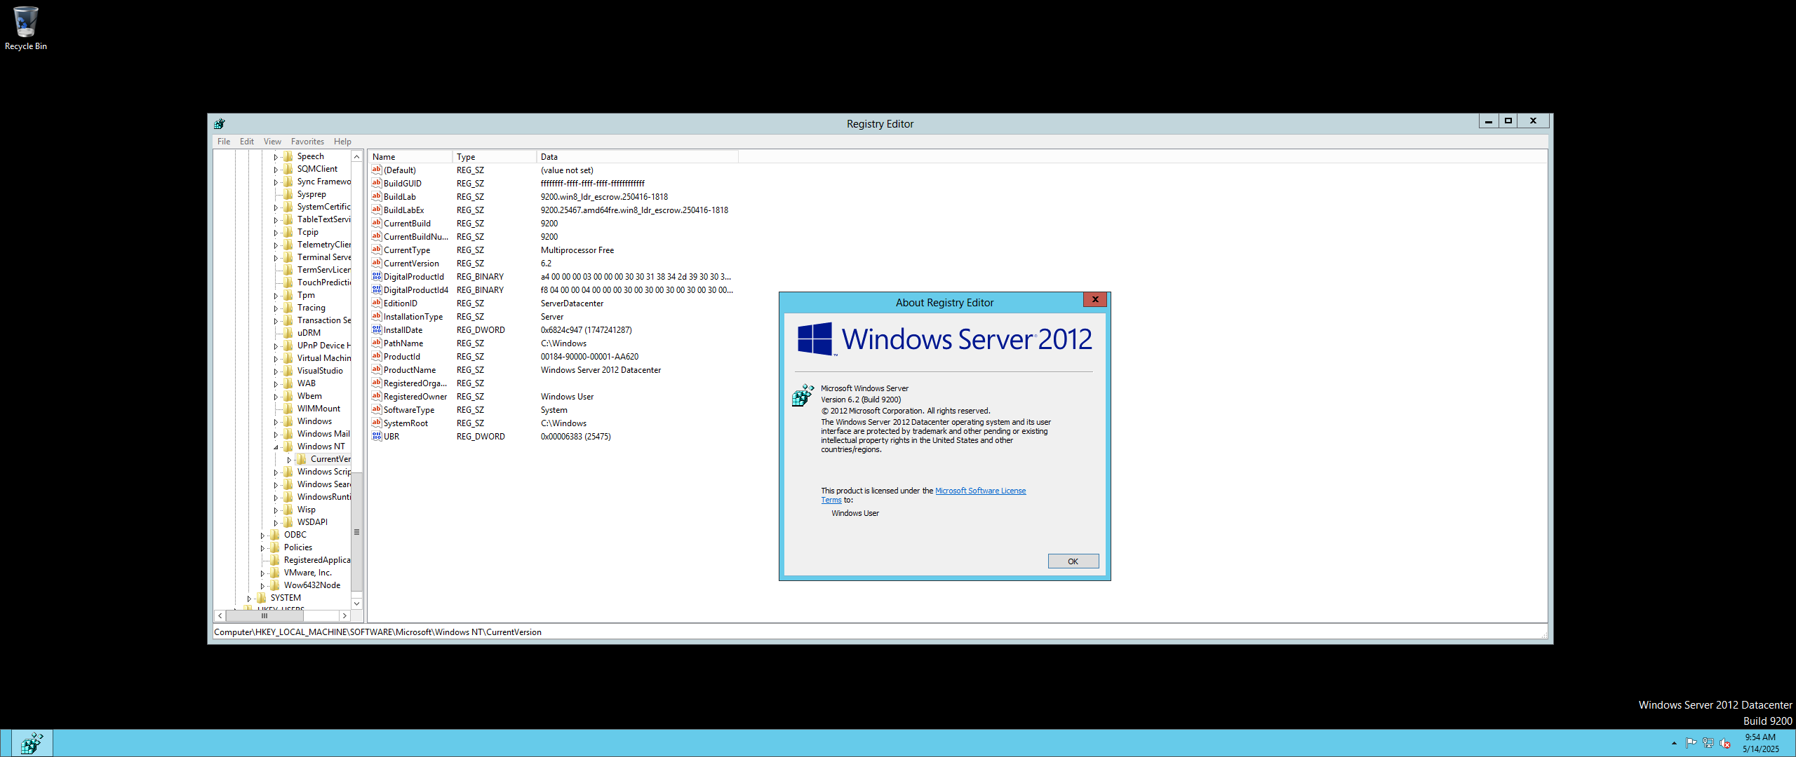Click the ProductName string value icon
This screenshot has height=757, width=1796.
coord(377,370)
